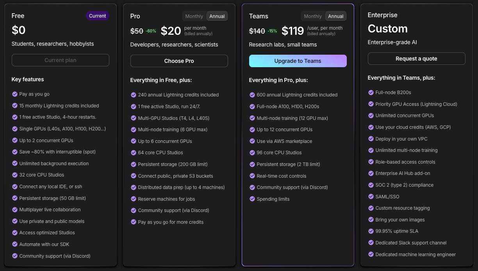Click the Choose Pro button
This screenshot has width=478, height=271.
[179, 61]
